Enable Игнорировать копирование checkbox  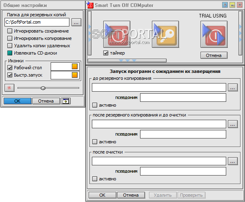click(10, 38)
